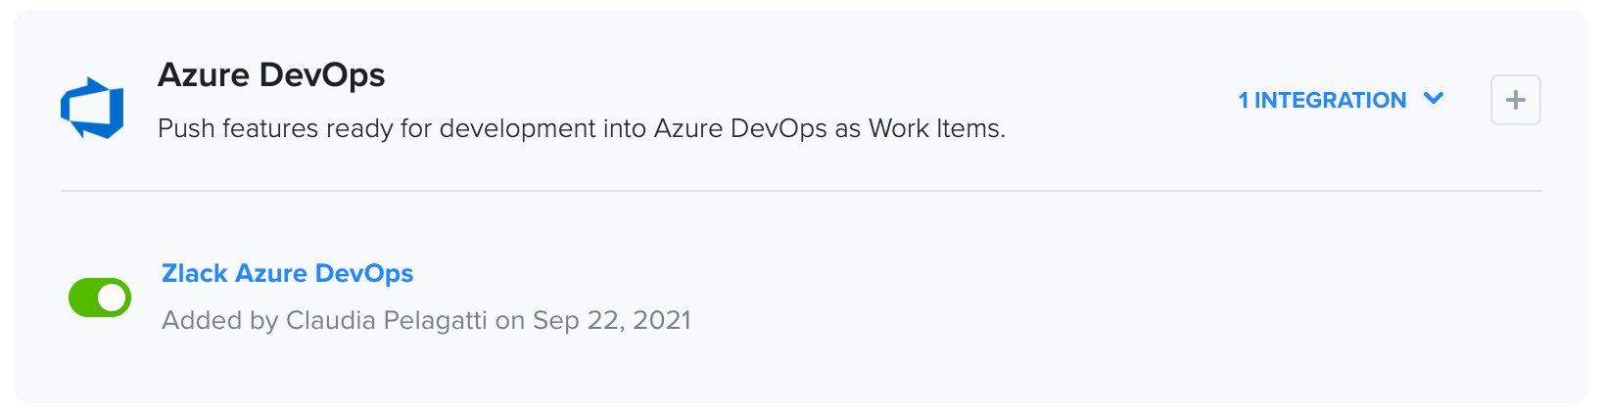1604x415 pixels.
Task: Click the 1 INTEGRATION label text
Action: coord(1322,100)
